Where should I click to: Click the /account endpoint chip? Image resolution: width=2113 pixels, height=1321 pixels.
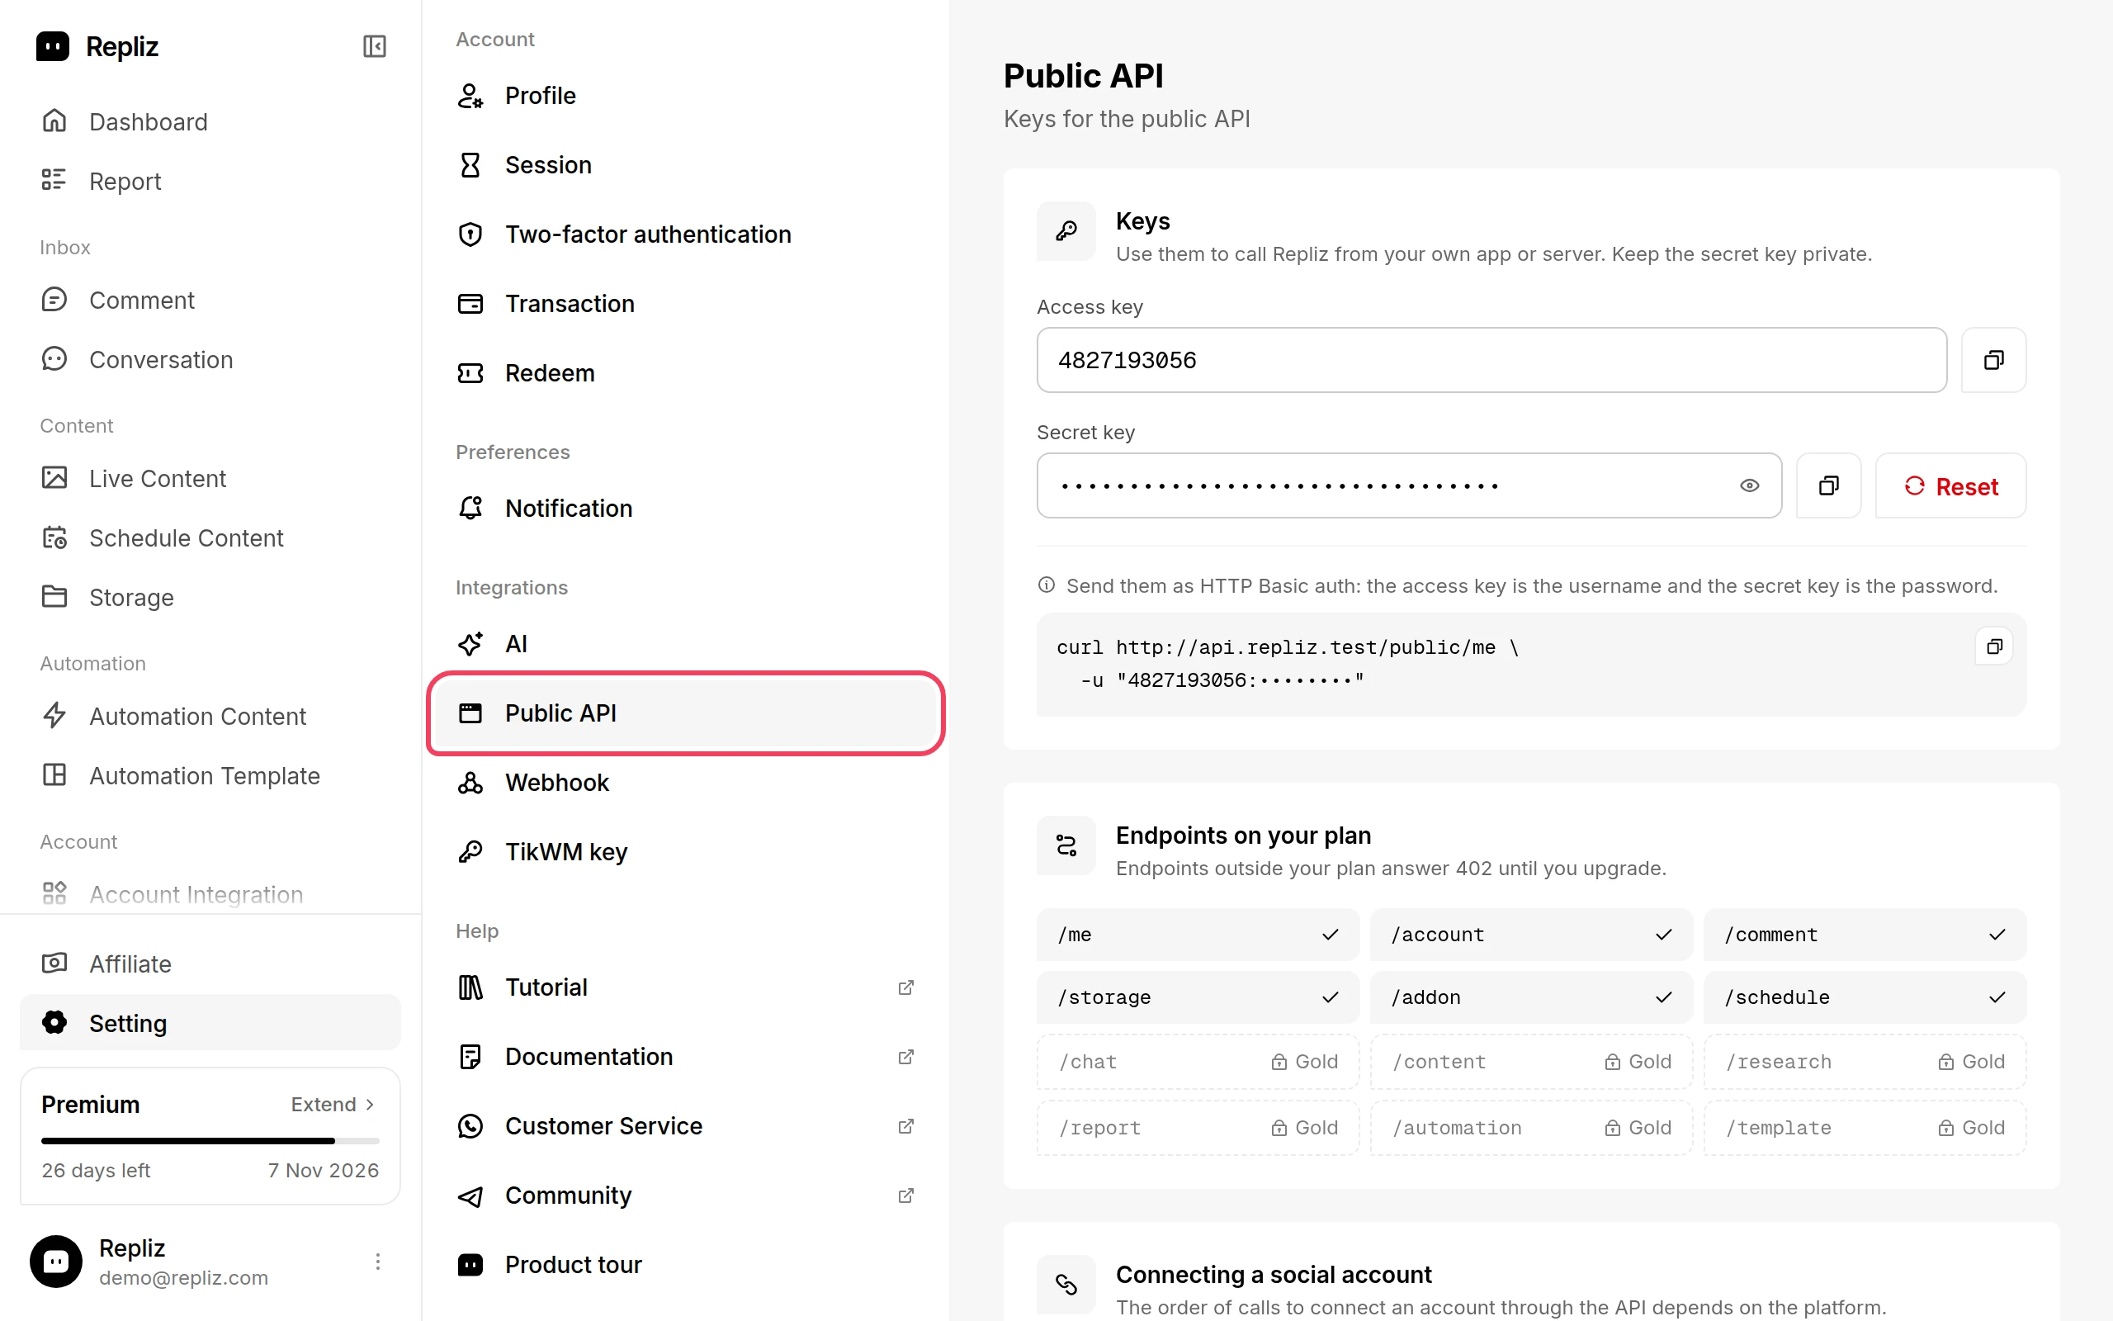tap(1531, 935)
